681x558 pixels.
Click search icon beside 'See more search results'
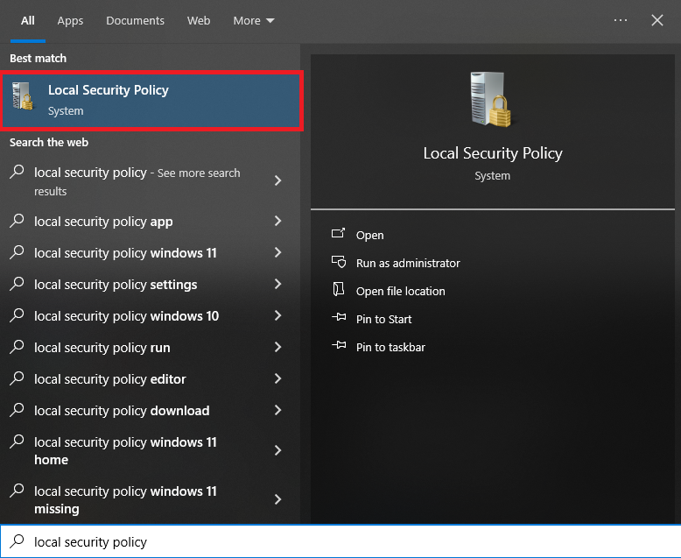17,171
